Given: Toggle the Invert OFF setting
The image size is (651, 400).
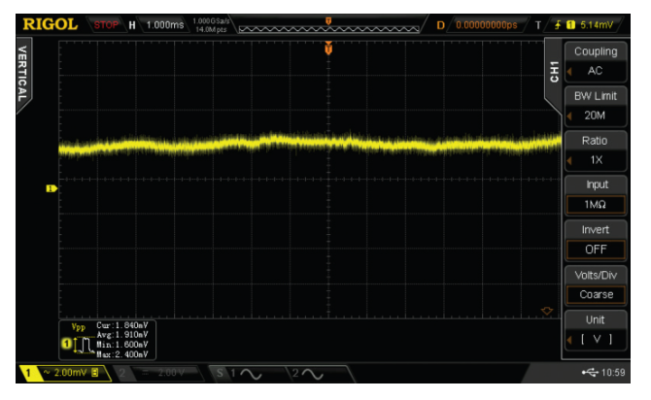Looking at the screenshot, I should 596,240.
